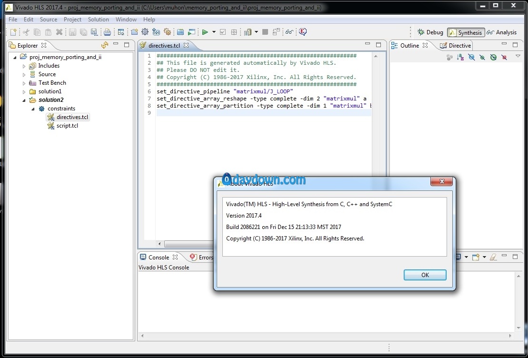Expand the Includes tree node
Image resolution: width=528 pixels, height=358 pixels.
click(x=24, y=66)
